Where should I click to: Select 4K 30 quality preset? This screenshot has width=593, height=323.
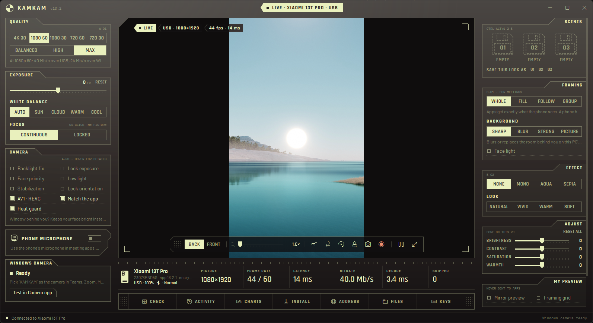[x=20, y=38]
